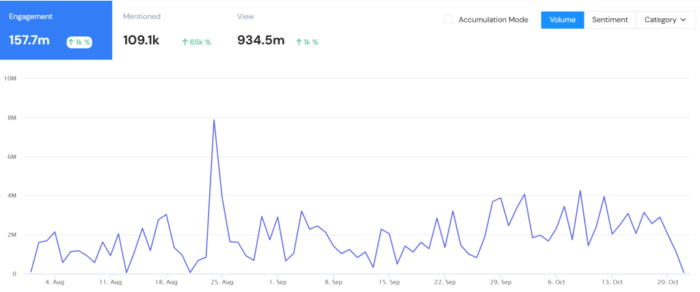Click the Category dropdown chevron arrow

[x=683, y=20]
